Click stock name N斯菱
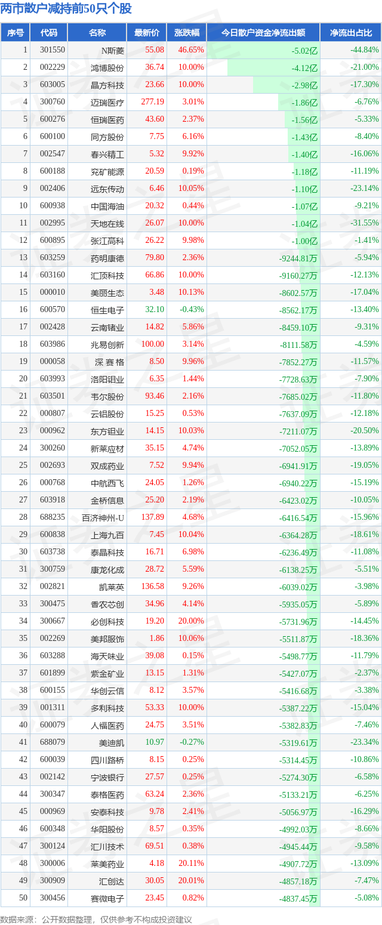Image resolution: width=382 pixels, height=925 pixels. coord(112,50)
